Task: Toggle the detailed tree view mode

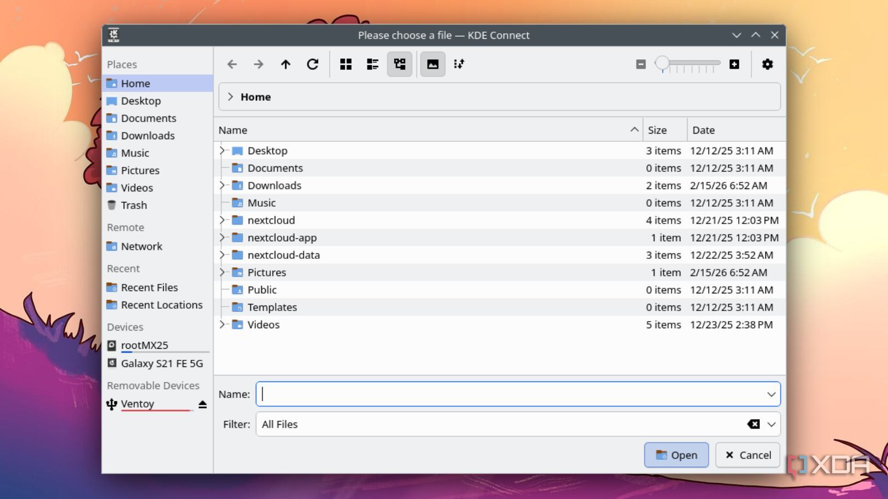Action: (400, 64)
